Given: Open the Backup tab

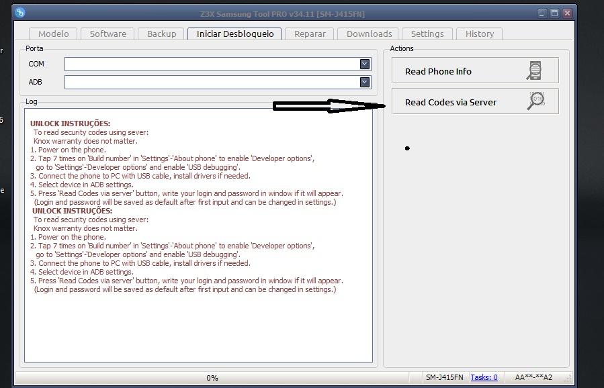Looking at the screenshot, I should (x=161, y=34).
